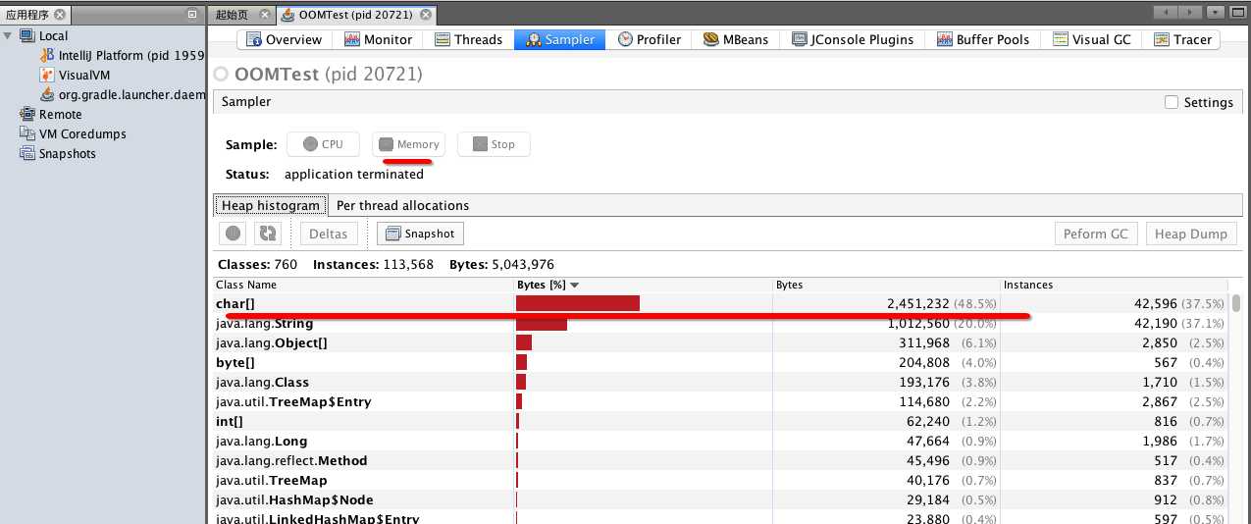
Task: Open the Profiler tab
Action: (x=649, y=39)
